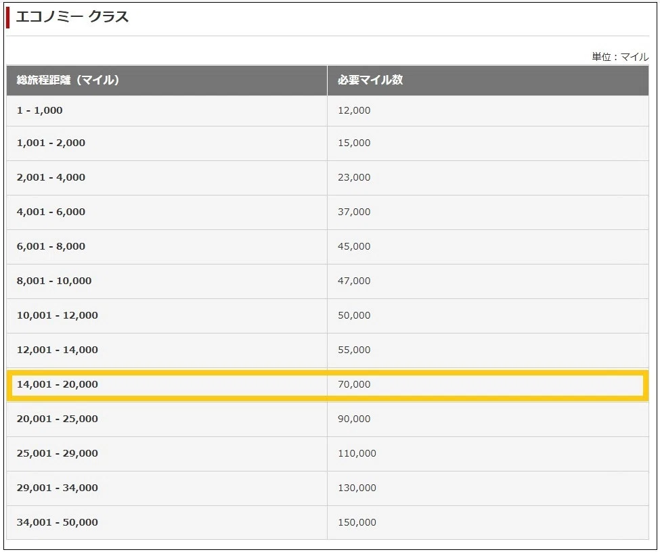660x552 pixels.
Task: Click the 12,000 required miles value
Action: (x=354, y=111)
